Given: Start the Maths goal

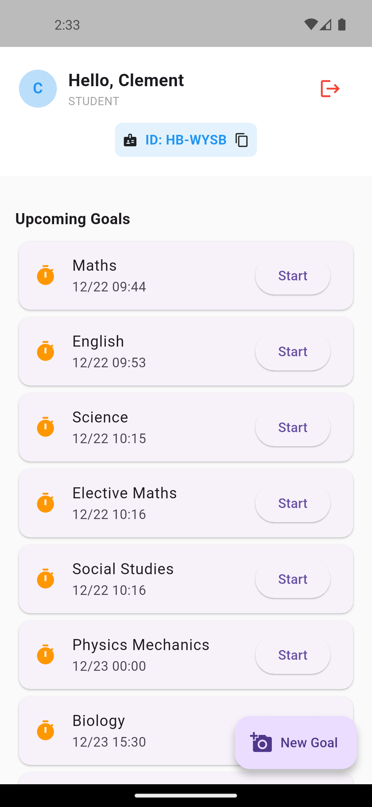Looking at the screenshot, I should (x=293, y=276).
